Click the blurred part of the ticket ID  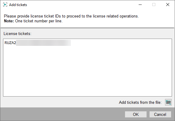pos(43,43)
